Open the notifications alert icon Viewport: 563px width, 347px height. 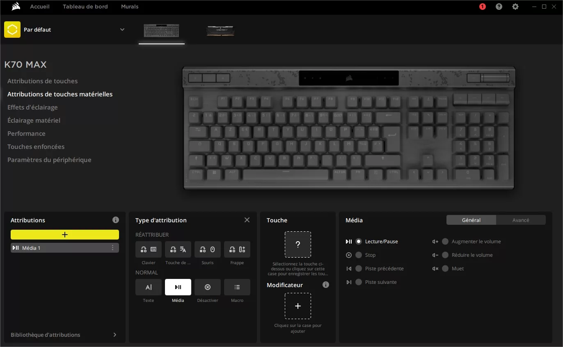[x=482, y=7]
